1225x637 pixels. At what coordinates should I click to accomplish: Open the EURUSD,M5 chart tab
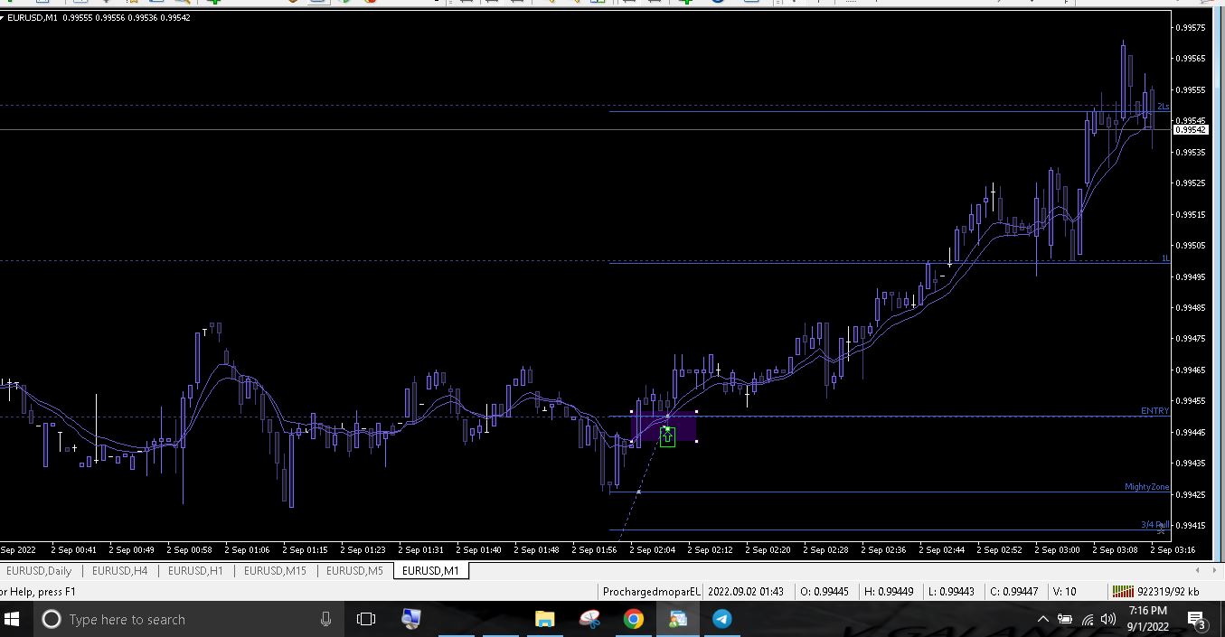[x=354, y=571]
